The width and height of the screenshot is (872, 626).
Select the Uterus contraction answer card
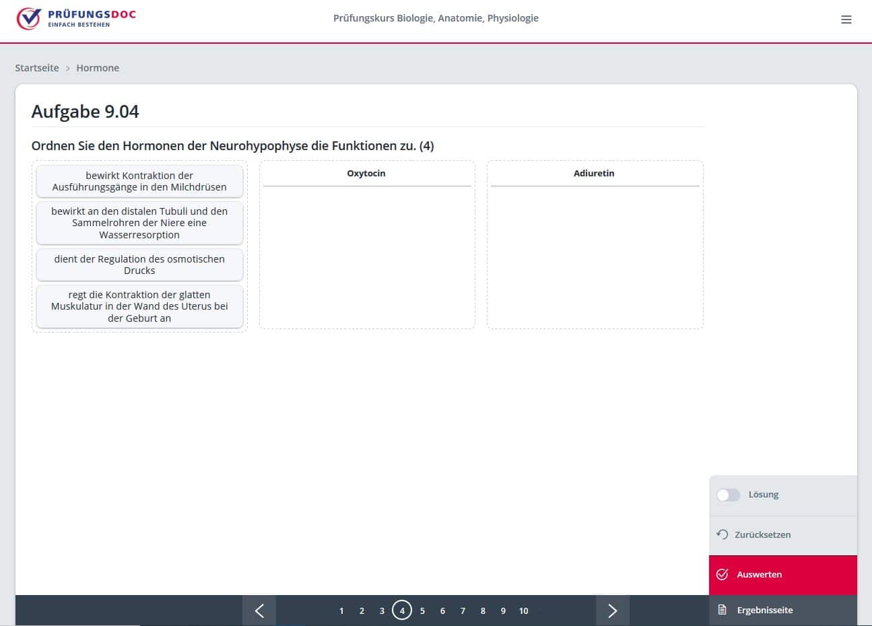point(139,306)
